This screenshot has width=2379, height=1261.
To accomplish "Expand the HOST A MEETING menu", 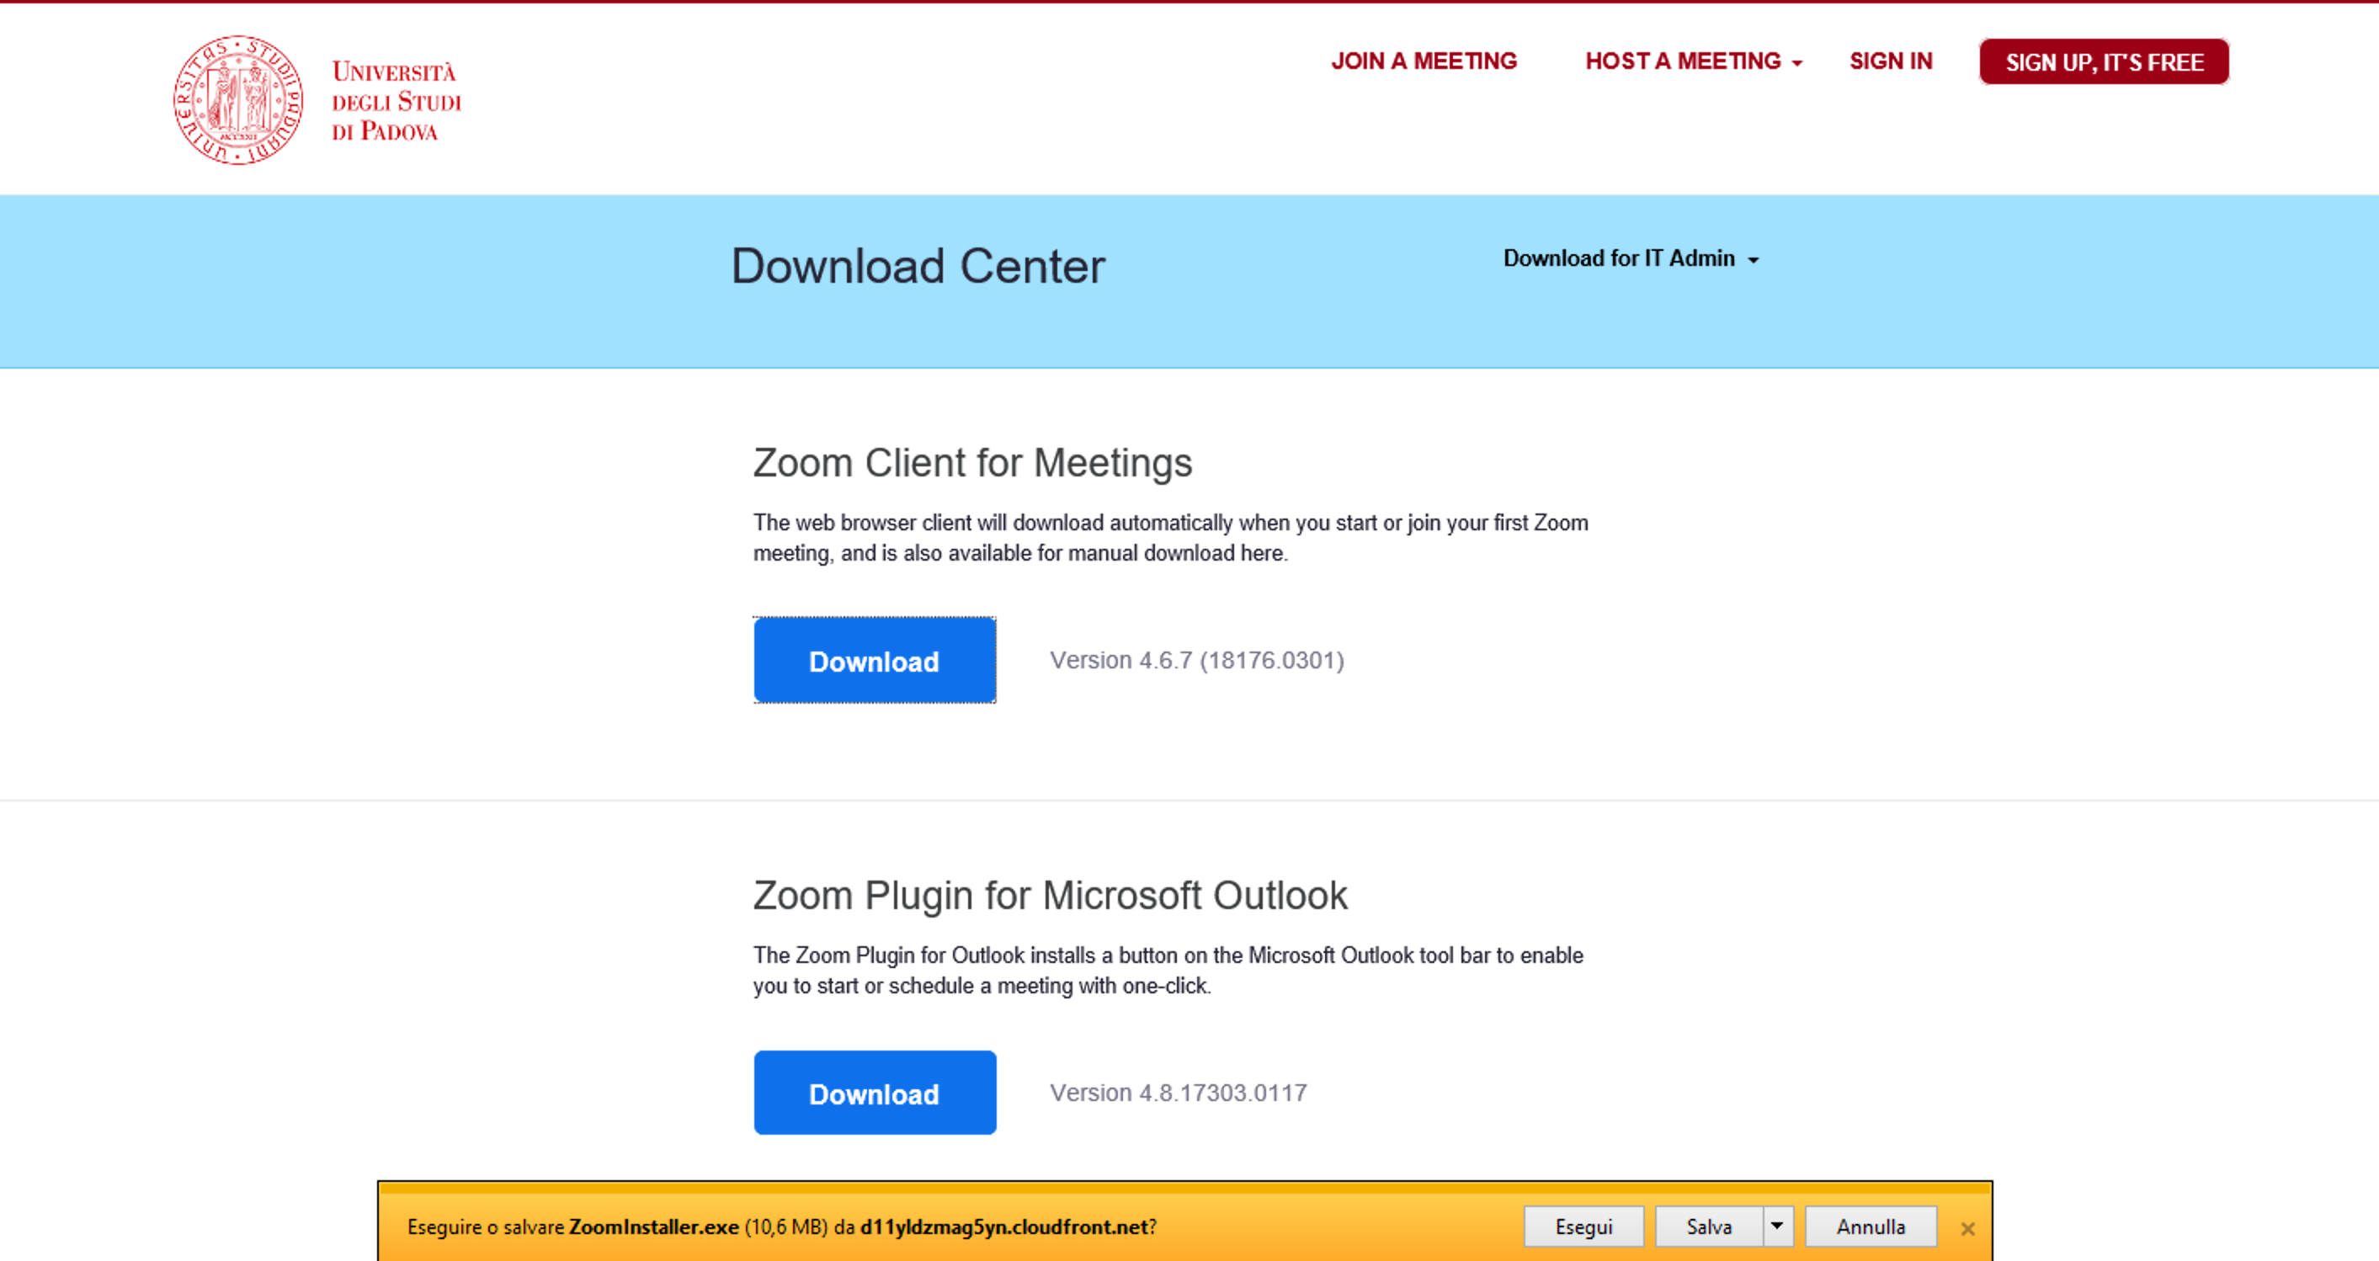I will click(x=1693, y=61).
